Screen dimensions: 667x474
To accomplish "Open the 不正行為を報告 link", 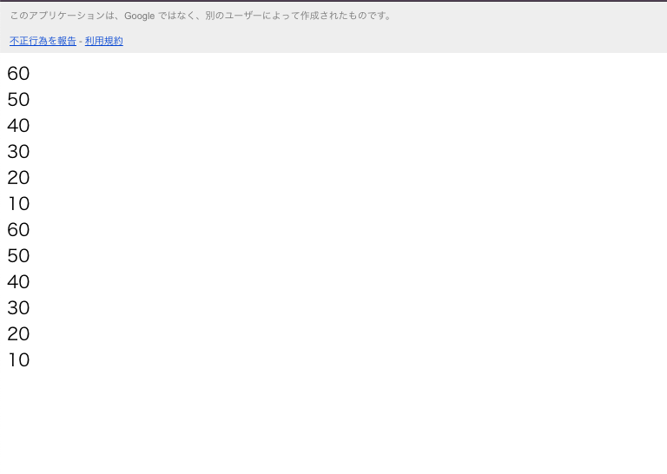I will [43, 41].
